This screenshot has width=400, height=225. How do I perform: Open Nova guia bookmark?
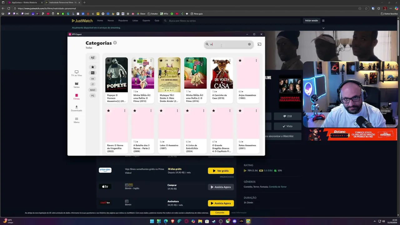(x=196, y=14)
